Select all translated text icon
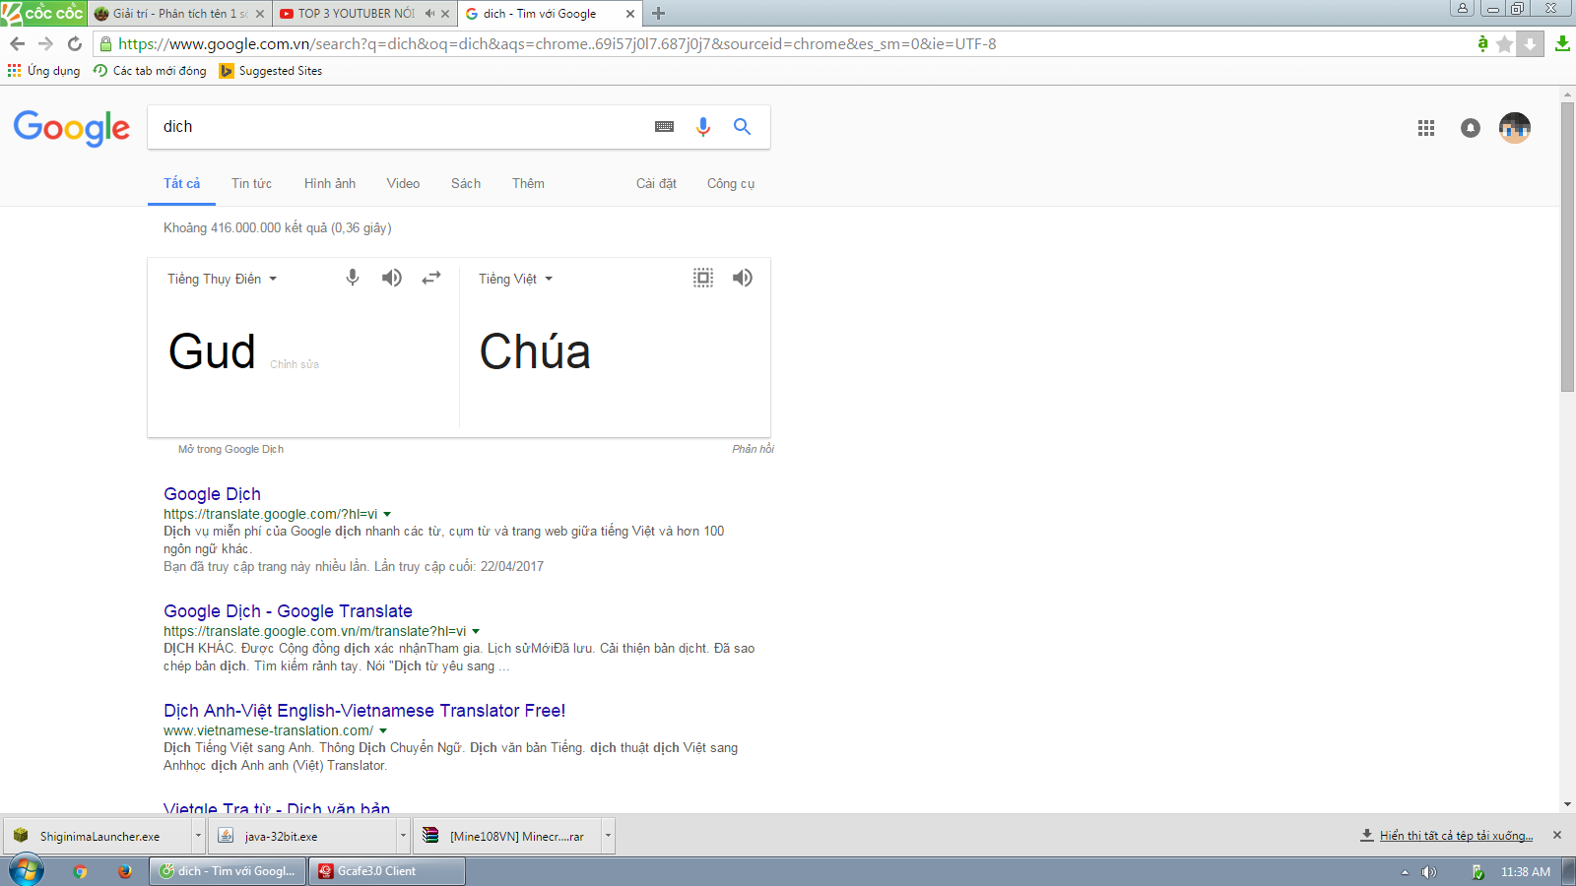Viewport: 1576px width, 886px height. (703, 278)
